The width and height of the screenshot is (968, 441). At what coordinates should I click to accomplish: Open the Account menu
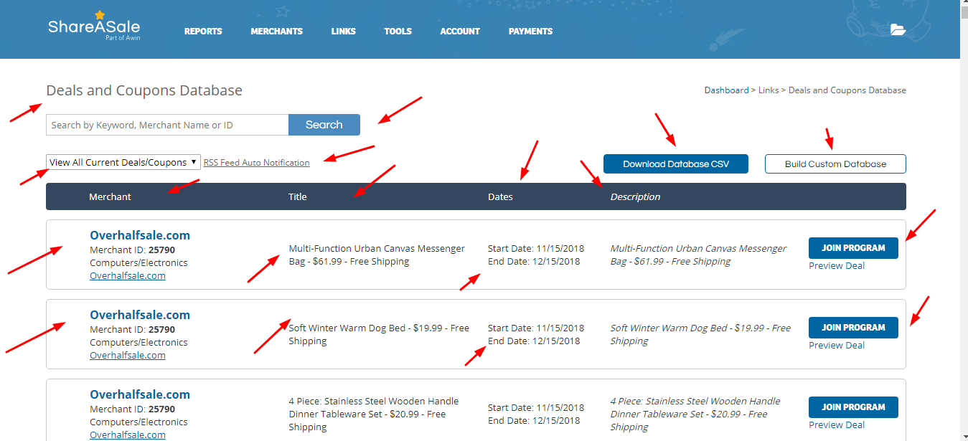(460, 32)
